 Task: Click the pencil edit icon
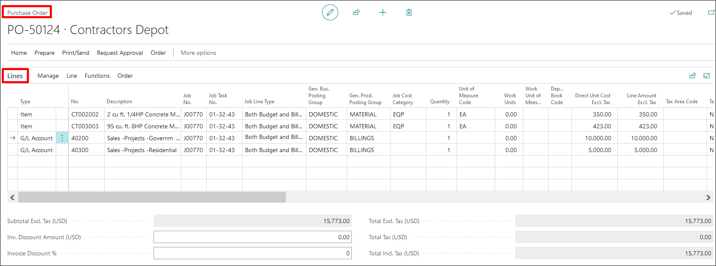click(330, 12)
